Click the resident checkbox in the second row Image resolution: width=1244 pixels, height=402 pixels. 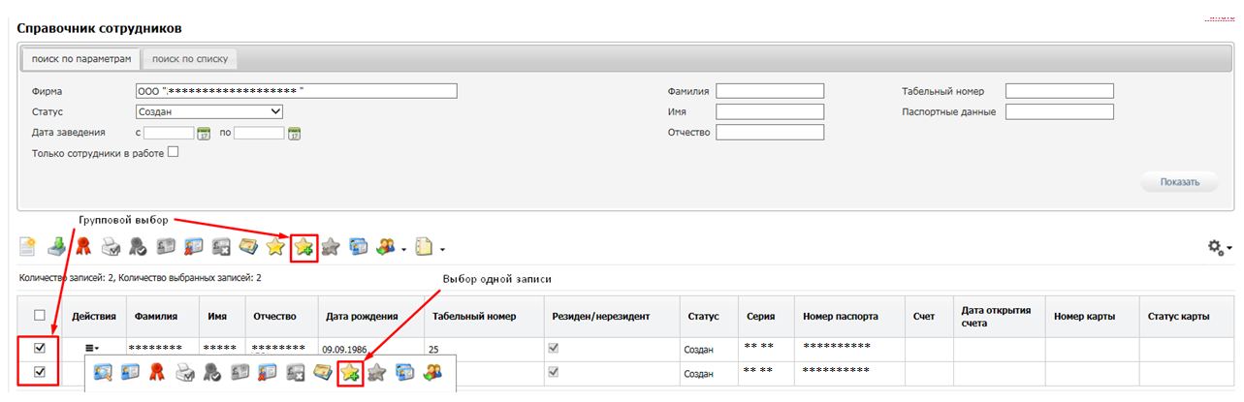[x=555, y=372]
